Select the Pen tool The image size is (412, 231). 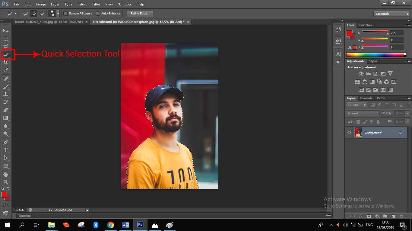tap(6, 142)
